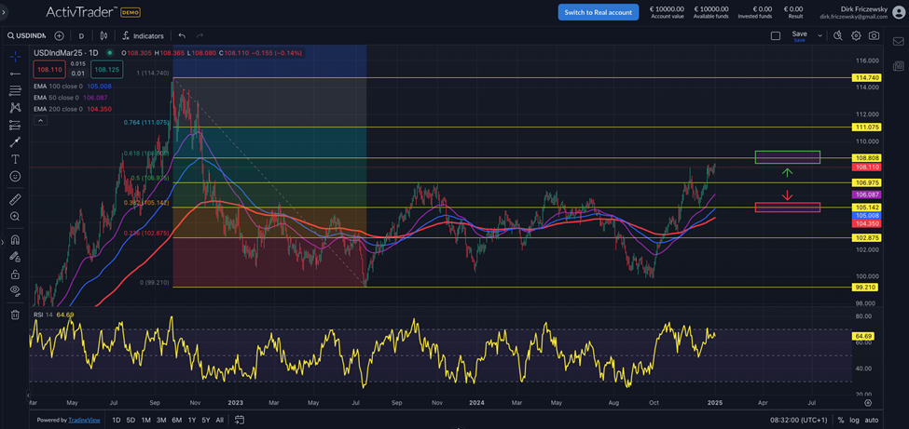This screenshot has height=429, width=909.
Task: Click Switch to Real account button
Action: (598, 12)
